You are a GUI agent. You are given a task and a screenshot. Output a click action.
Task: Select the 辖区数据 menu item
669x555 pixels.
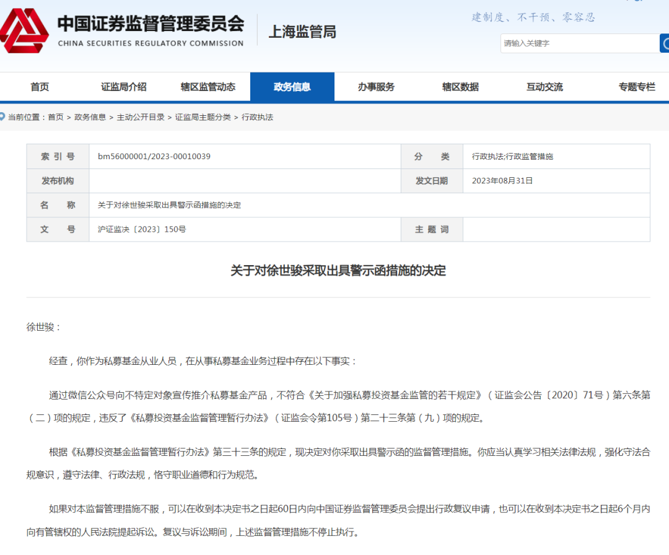(x=460, y=87)
